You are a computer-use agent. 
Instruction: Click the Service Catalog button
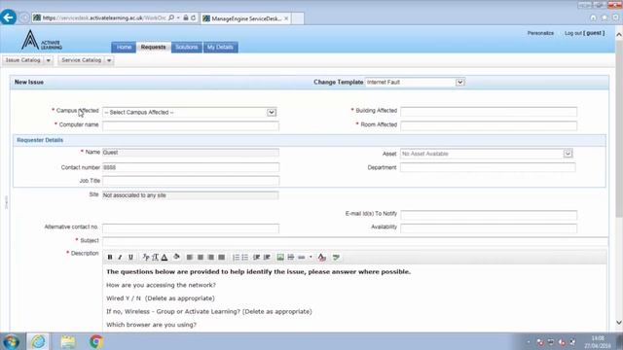[82, 60]
